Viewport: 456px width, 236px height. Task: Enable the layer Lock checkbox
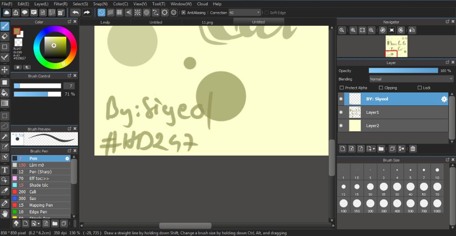pyautogui.click(x=419, y=88)
